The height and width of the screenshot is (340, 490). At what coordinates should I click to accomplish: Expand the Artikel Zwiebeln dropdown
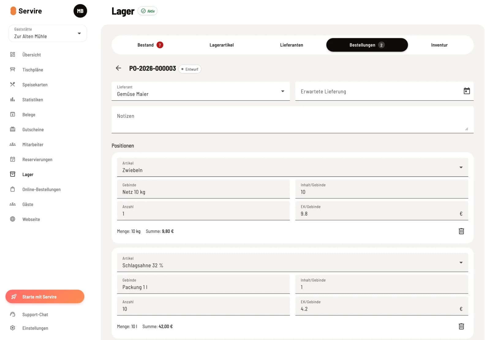point(292,167)
